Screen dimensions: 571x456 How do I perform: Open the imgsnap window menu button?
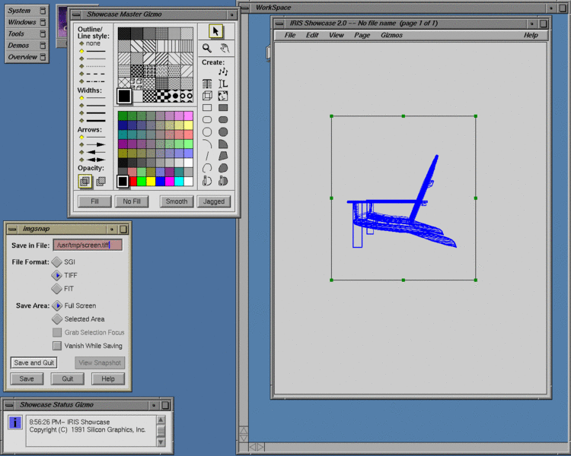pyautogui.click(x=12, y=229)
